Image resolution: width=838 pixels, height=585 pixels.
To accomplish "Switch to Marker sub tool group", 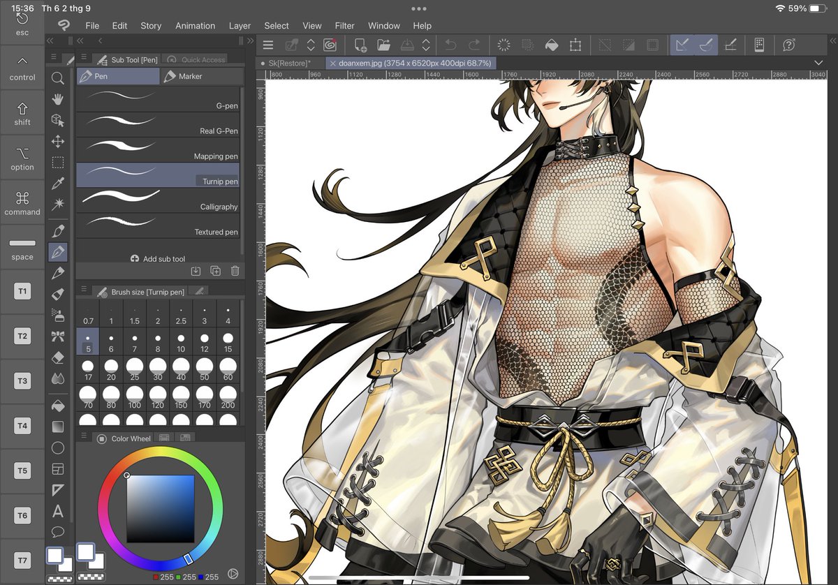I will [203, 76].
